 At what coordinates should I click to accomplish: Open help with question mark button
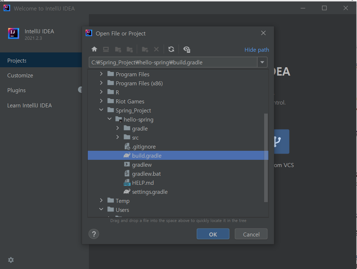tap(94, 234)
